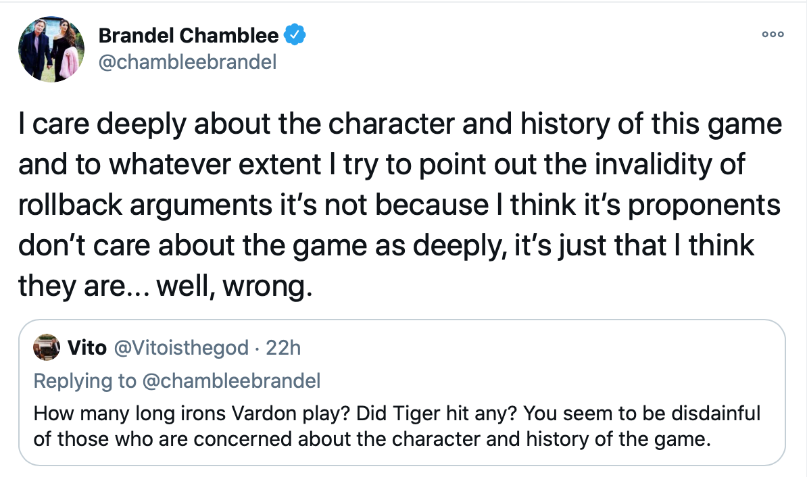Click Brandel Chamblee's blue verified badge
This screenshot has width=807, height=477.
295,35
